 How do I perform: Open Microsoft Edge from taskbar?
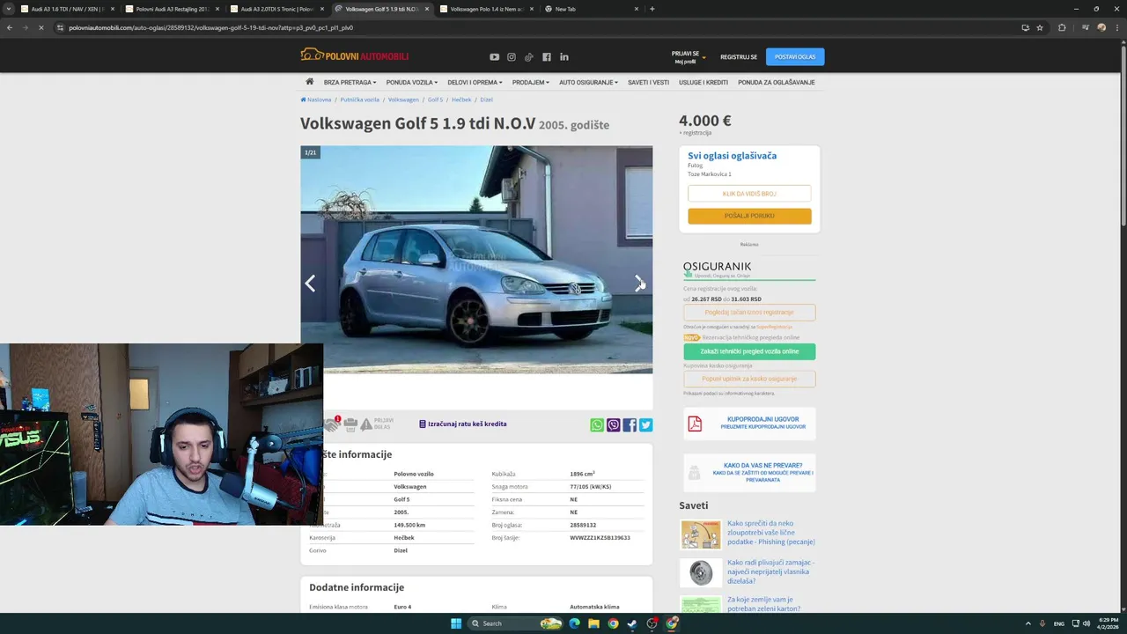tap(574, 623)
